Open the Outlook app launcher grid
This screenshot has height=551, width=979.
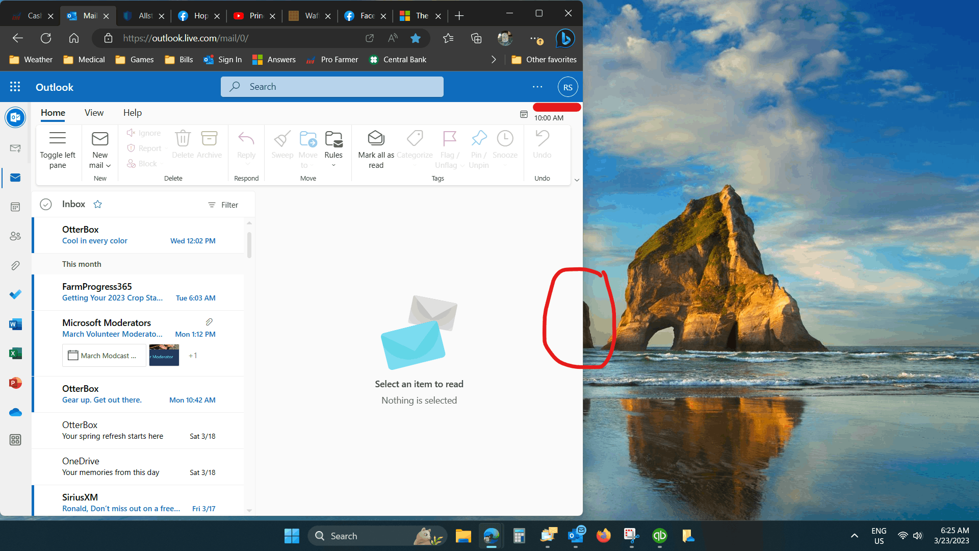(15, 87)
